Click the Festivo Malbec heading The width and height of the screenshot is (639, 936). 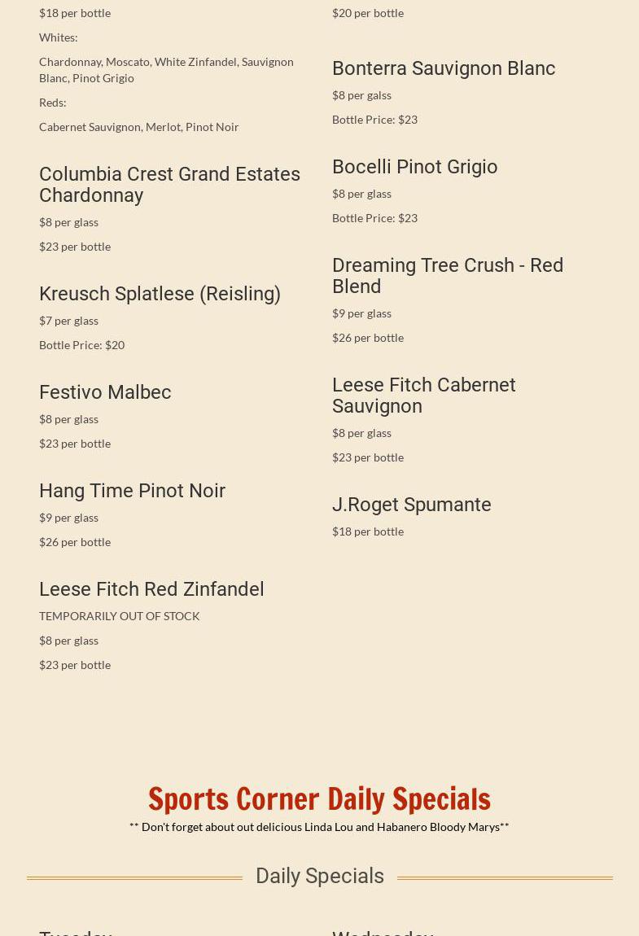(105, 392)
